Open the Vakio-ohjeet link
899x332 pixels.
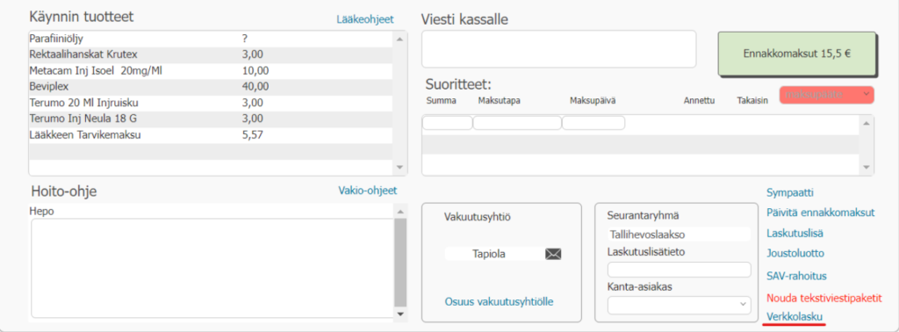coord(368,191)
